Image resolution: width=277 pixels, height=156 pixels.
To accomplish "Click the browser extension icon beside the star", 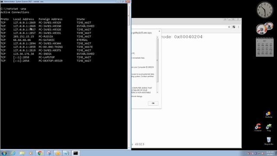I will click(x=234, y=27).
